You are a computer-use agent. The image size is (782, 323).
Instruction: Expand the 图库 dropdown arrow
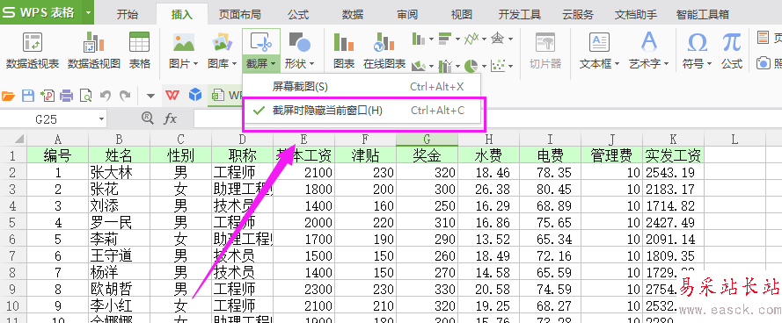click(x=234, y=64)
